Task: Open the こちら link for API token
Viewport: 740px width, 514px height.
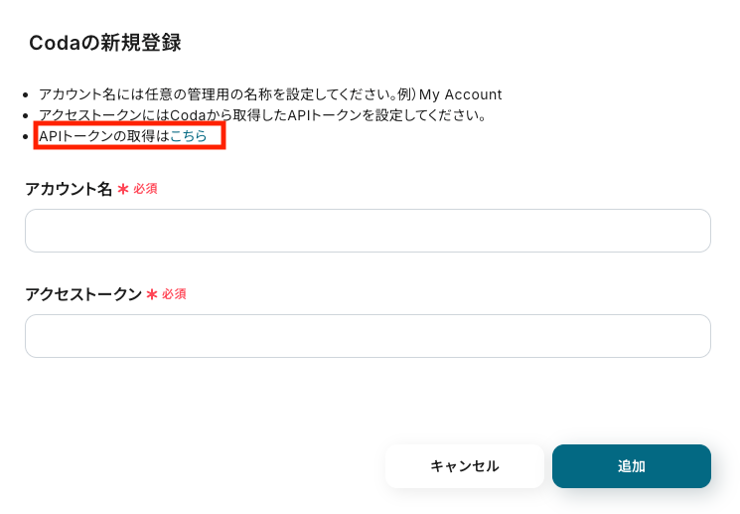Action: (x=189, y=136)
